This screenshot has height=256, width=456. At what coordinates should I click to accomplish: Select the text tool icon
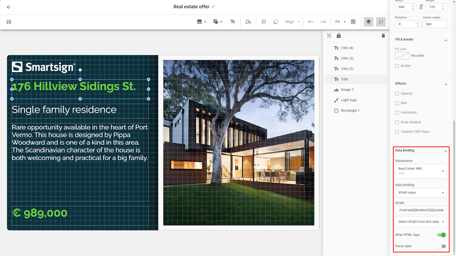(233, 22)
